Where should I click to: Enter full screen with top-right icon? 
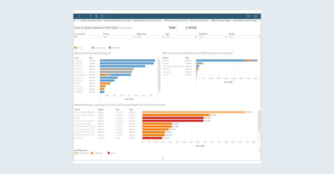click(x=255, y=16)
